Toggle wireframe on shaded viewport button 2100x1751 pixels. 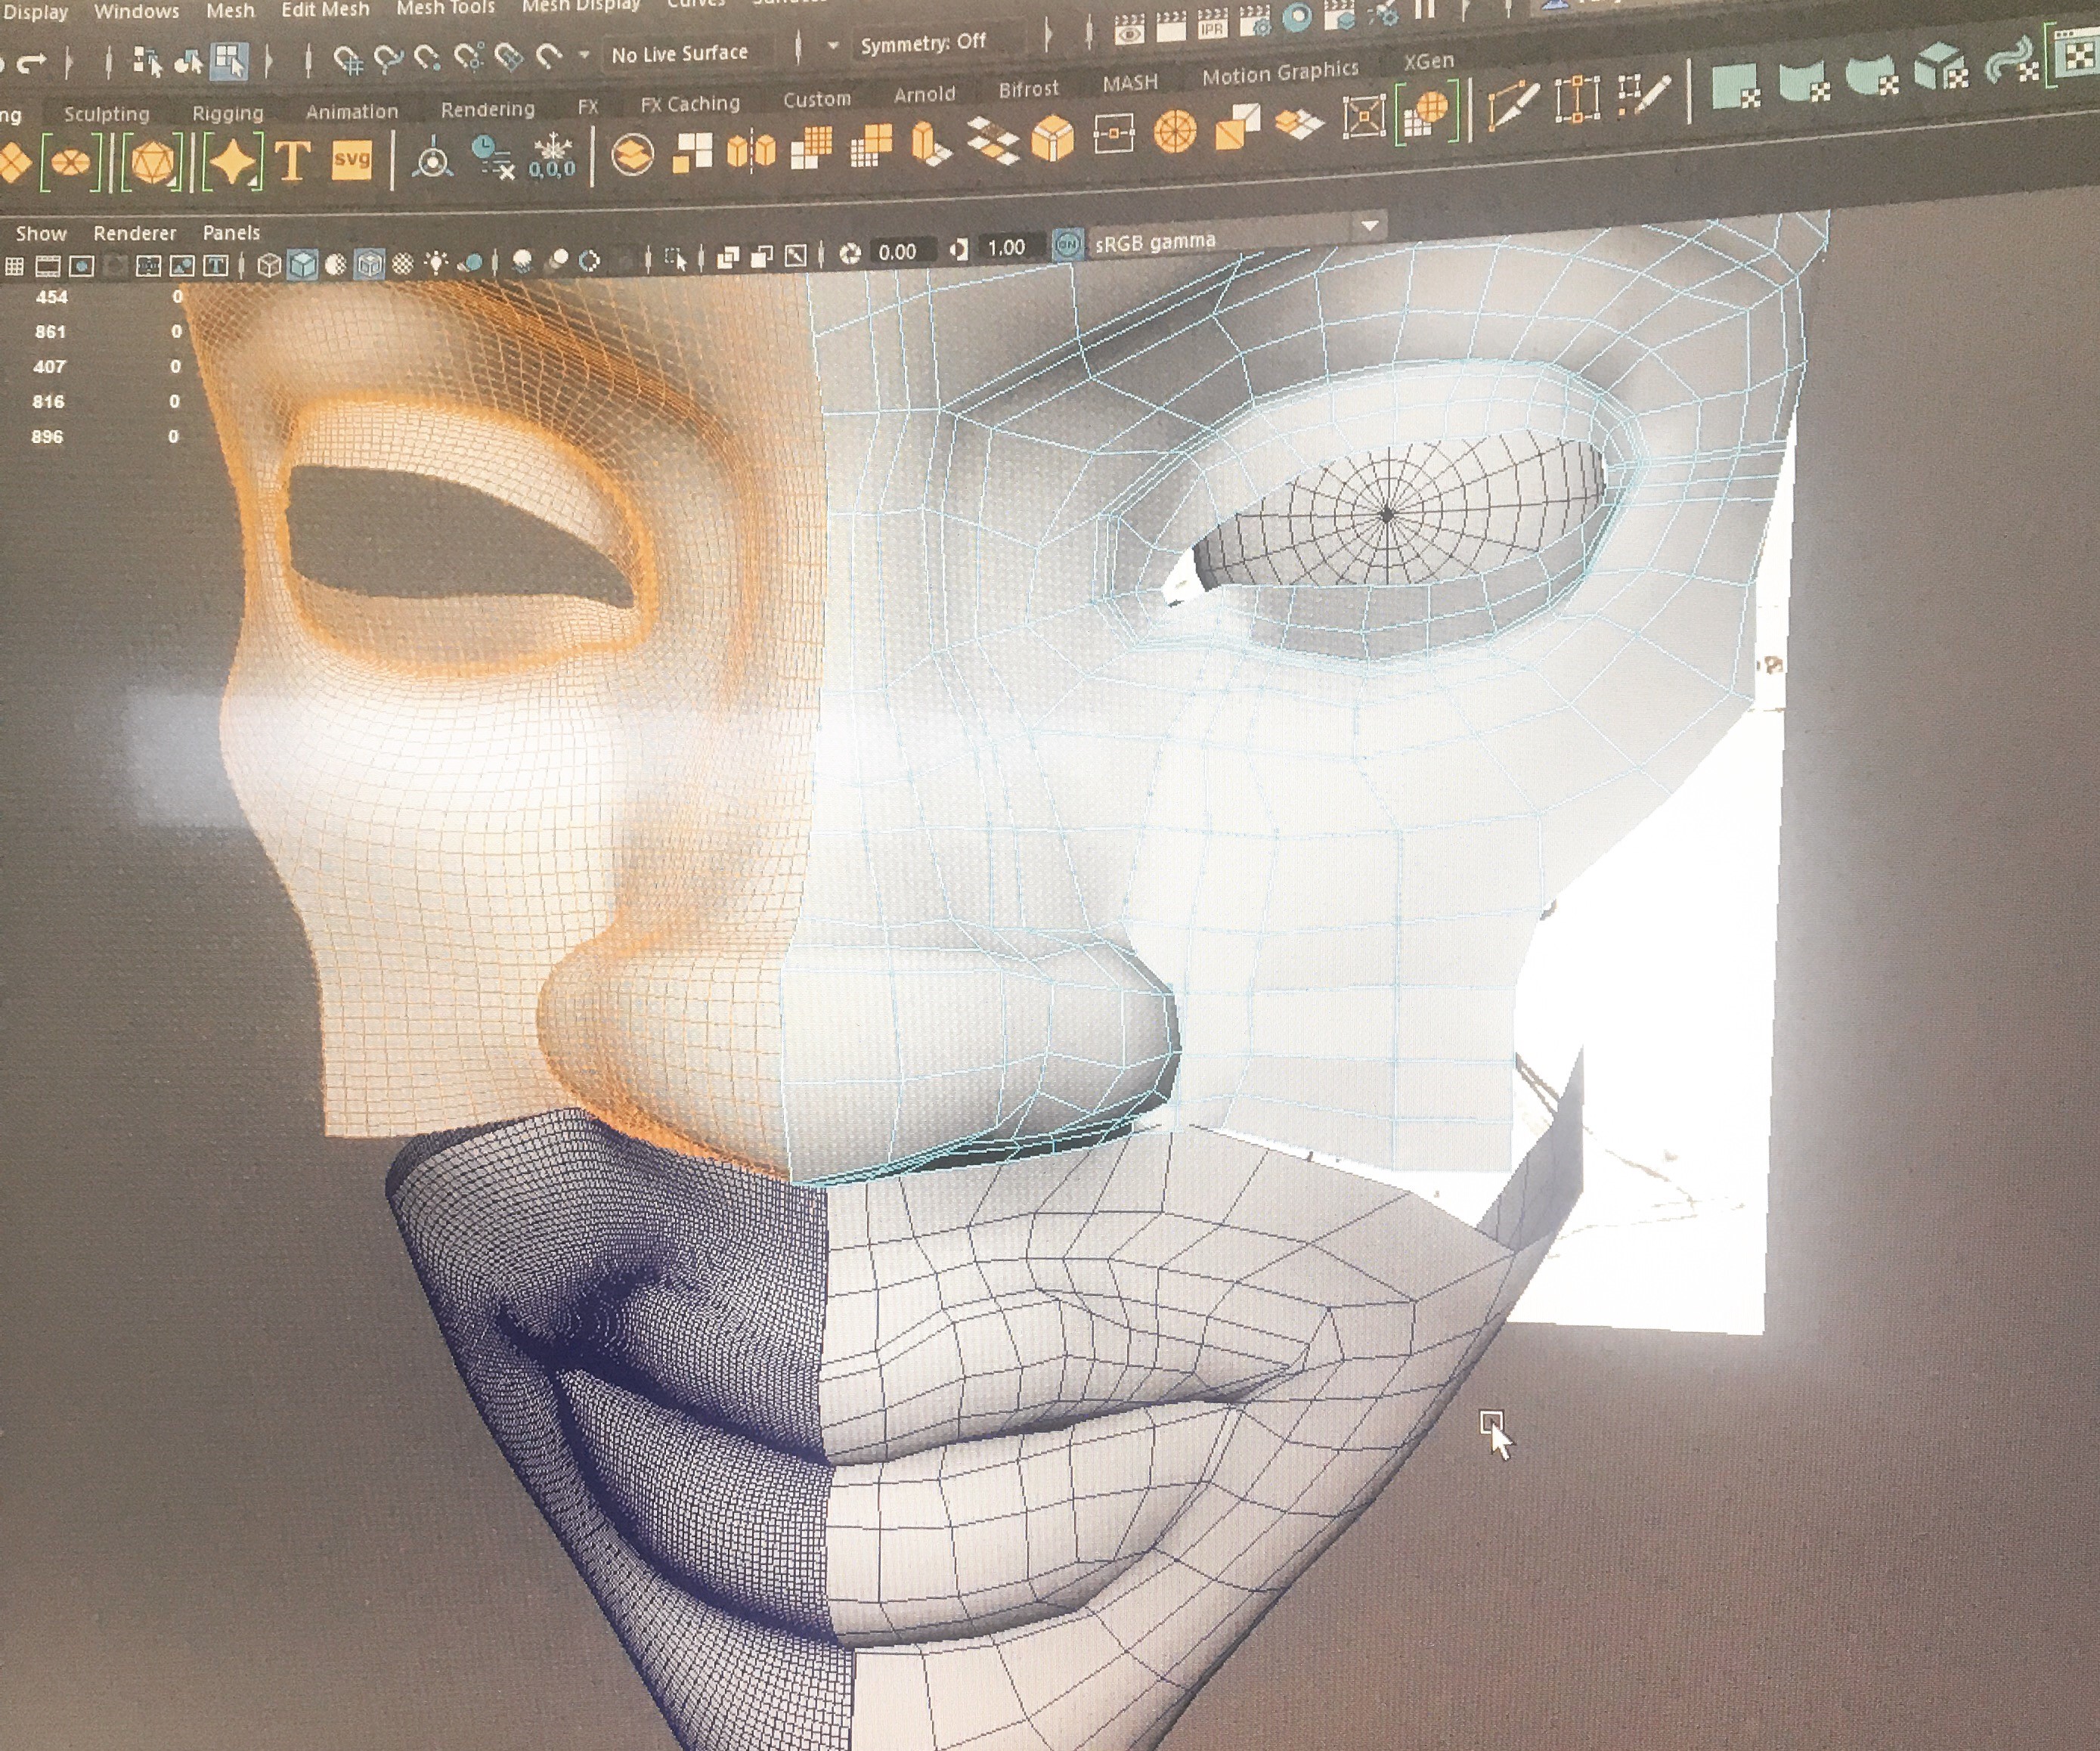[369, 264]
